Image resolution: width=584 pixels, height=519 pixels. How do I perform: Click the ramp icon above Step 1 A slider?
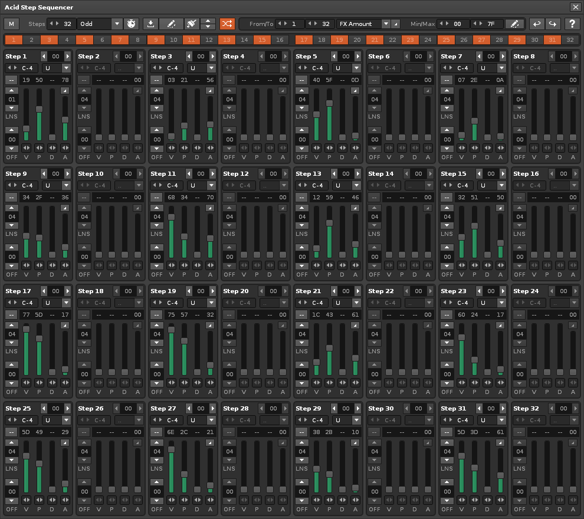click(65, 90)
